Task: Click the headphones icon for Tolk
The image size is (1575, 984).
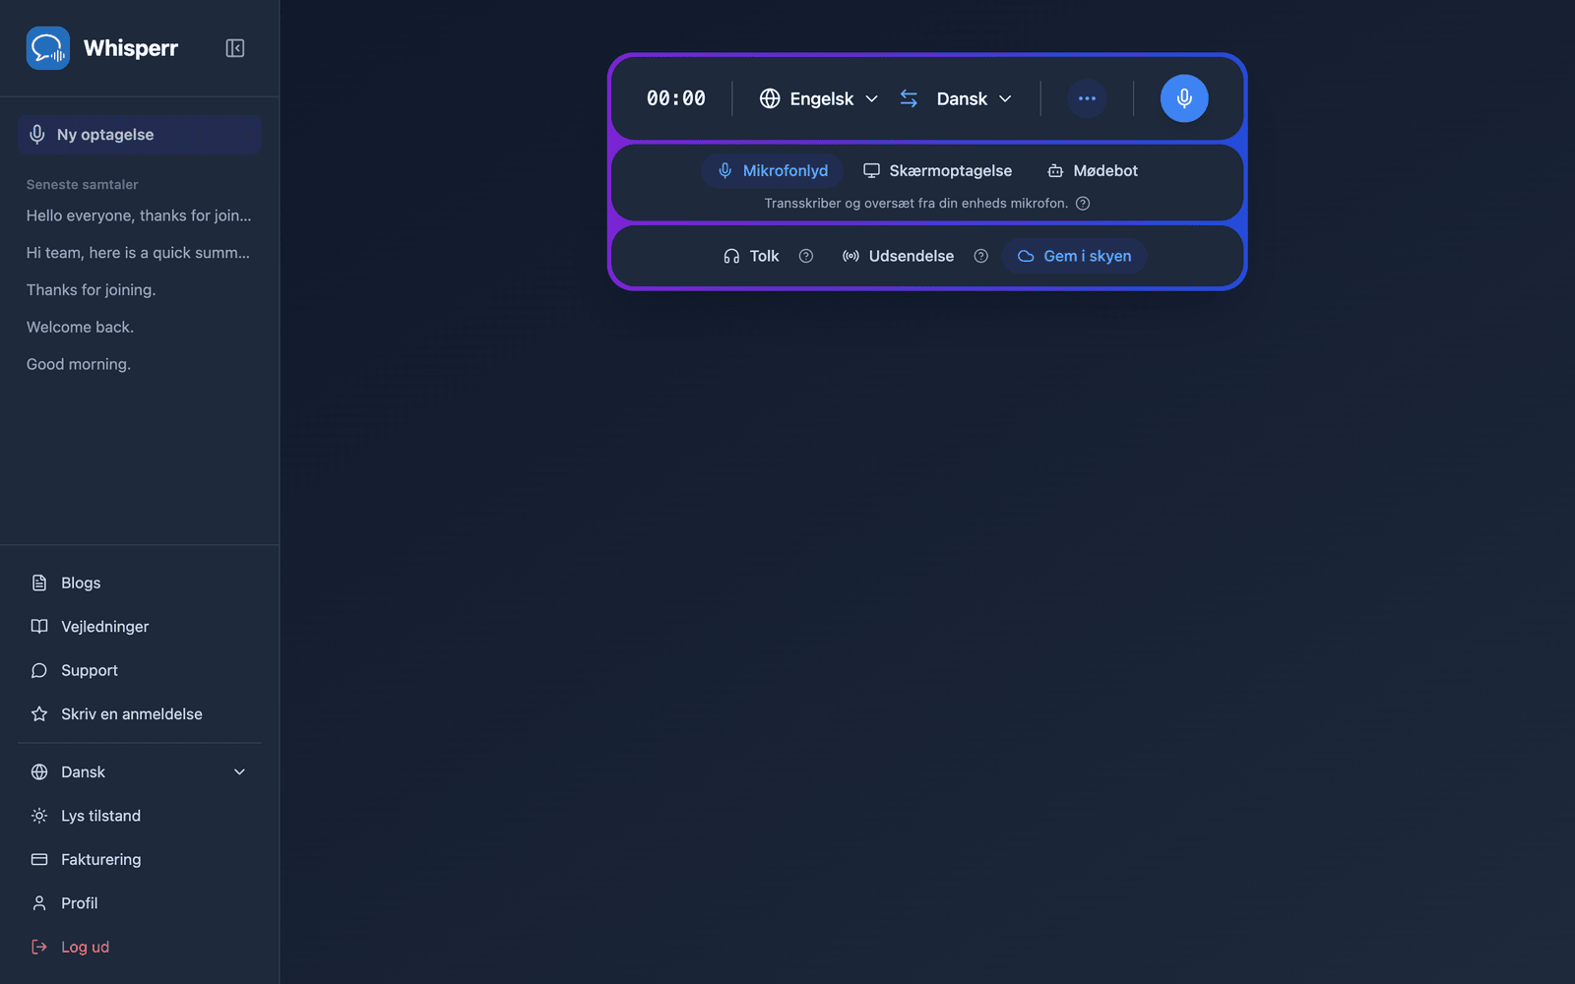Action: [731, 256]
